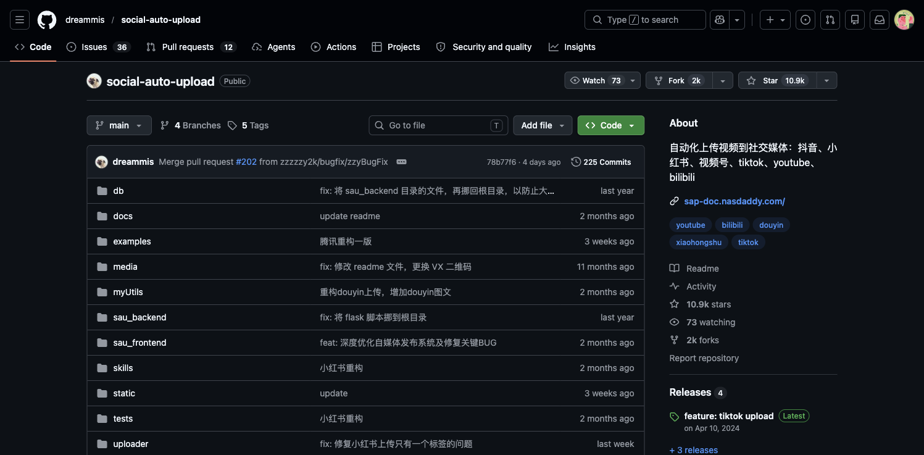The image size is (924, 455).
Task: Open the static folder name
Action: [124, 393]
